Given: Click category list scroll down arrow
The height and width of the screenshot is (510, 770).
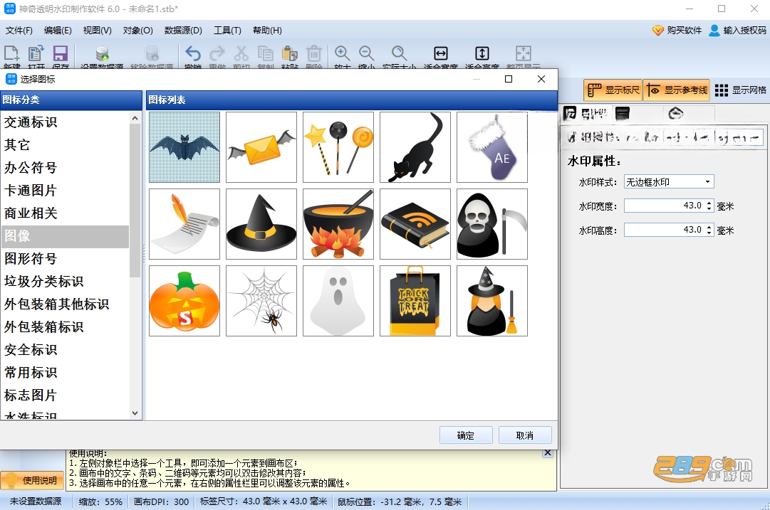Looking at the screenshot, I should pyautogui.click(x=135, y=413).
